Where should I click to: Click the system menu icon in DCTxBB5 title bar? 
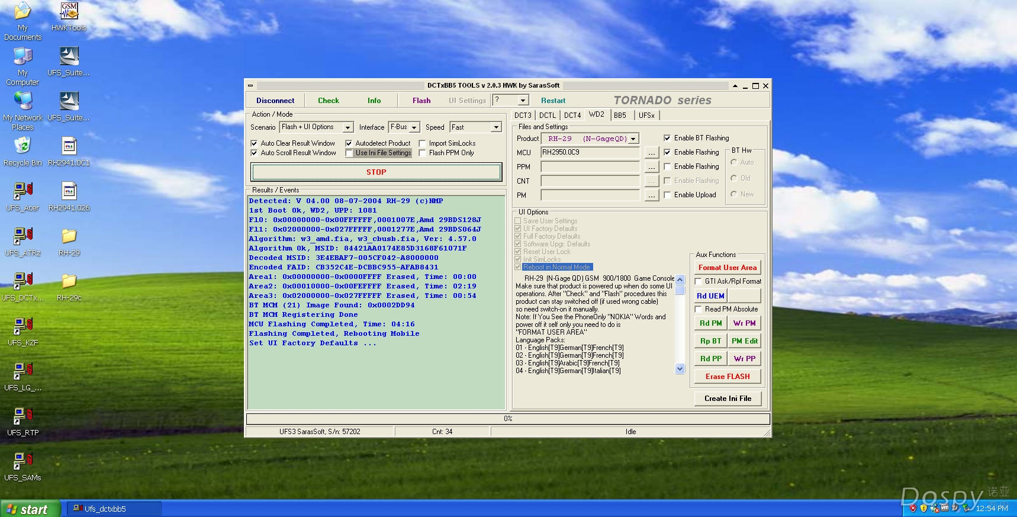(250, 86)
